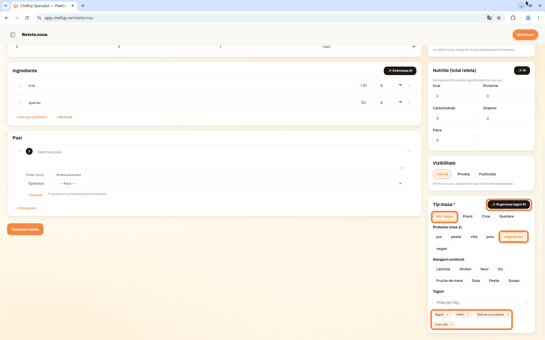
Task: Click Salveaza reteta button
Action: pos(25,229)
